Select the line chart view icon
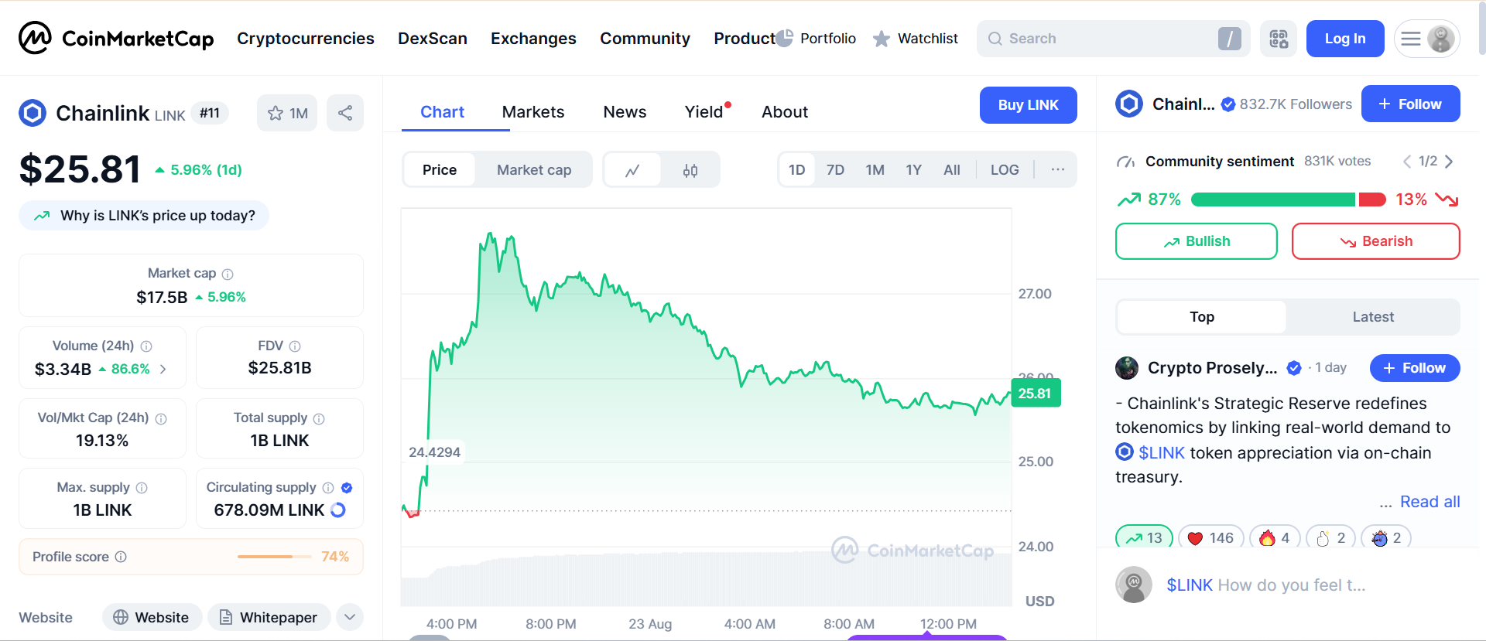This screenshot has width=1486, height=641. click(632, 170)
